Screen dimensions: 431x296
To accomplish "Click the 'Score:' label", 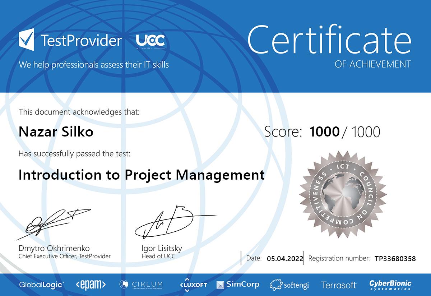I will 283,132.
